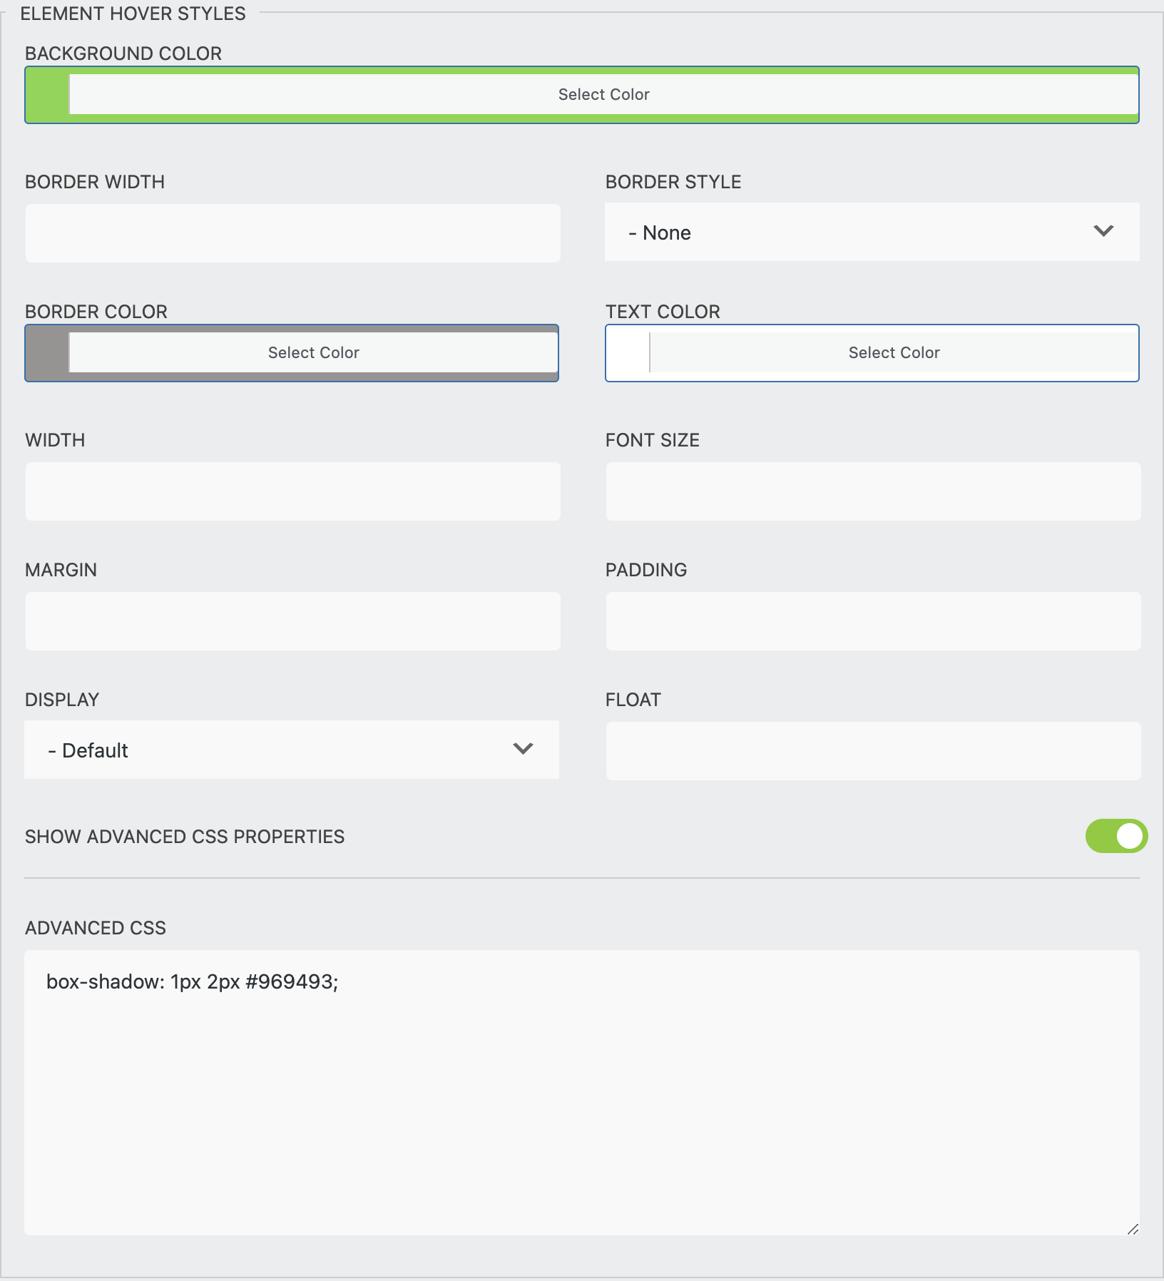Focus the Float input field
The image size is (1164, 1281).
tap(873, 750)
